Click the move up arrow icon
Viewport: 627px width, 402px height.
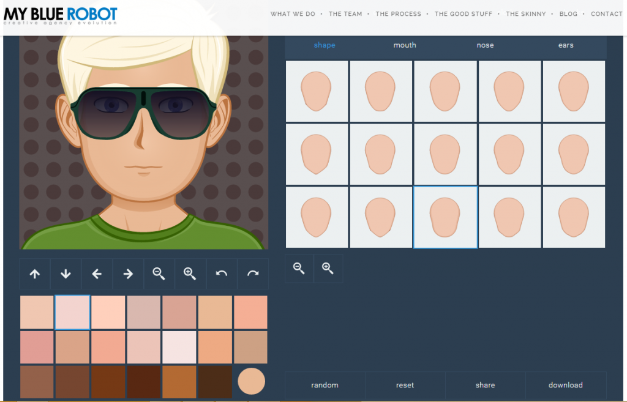(x=35, y=274)
